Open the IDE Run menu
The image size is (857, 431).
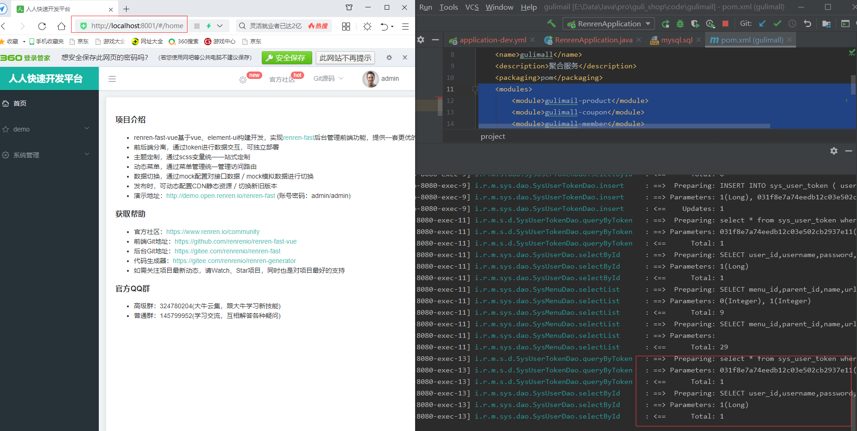426,7
